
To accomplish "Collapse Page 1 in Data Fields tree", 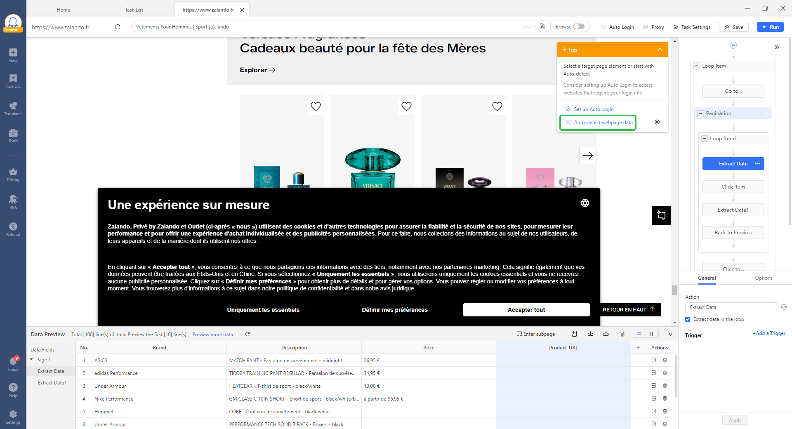I will coord(31,360).
